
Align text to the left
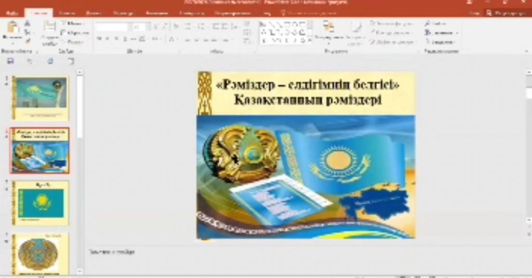[x=187, y=39]
